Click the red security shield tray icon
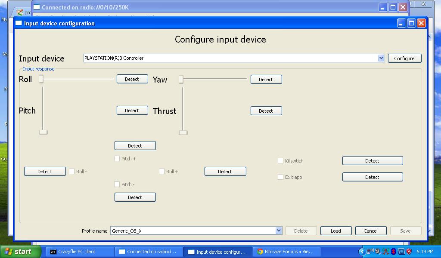This screenshot has width=441, height=258. coord(409,252)
